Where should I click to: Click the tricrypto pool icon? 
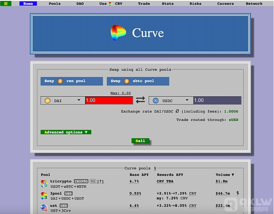point(44,183)
